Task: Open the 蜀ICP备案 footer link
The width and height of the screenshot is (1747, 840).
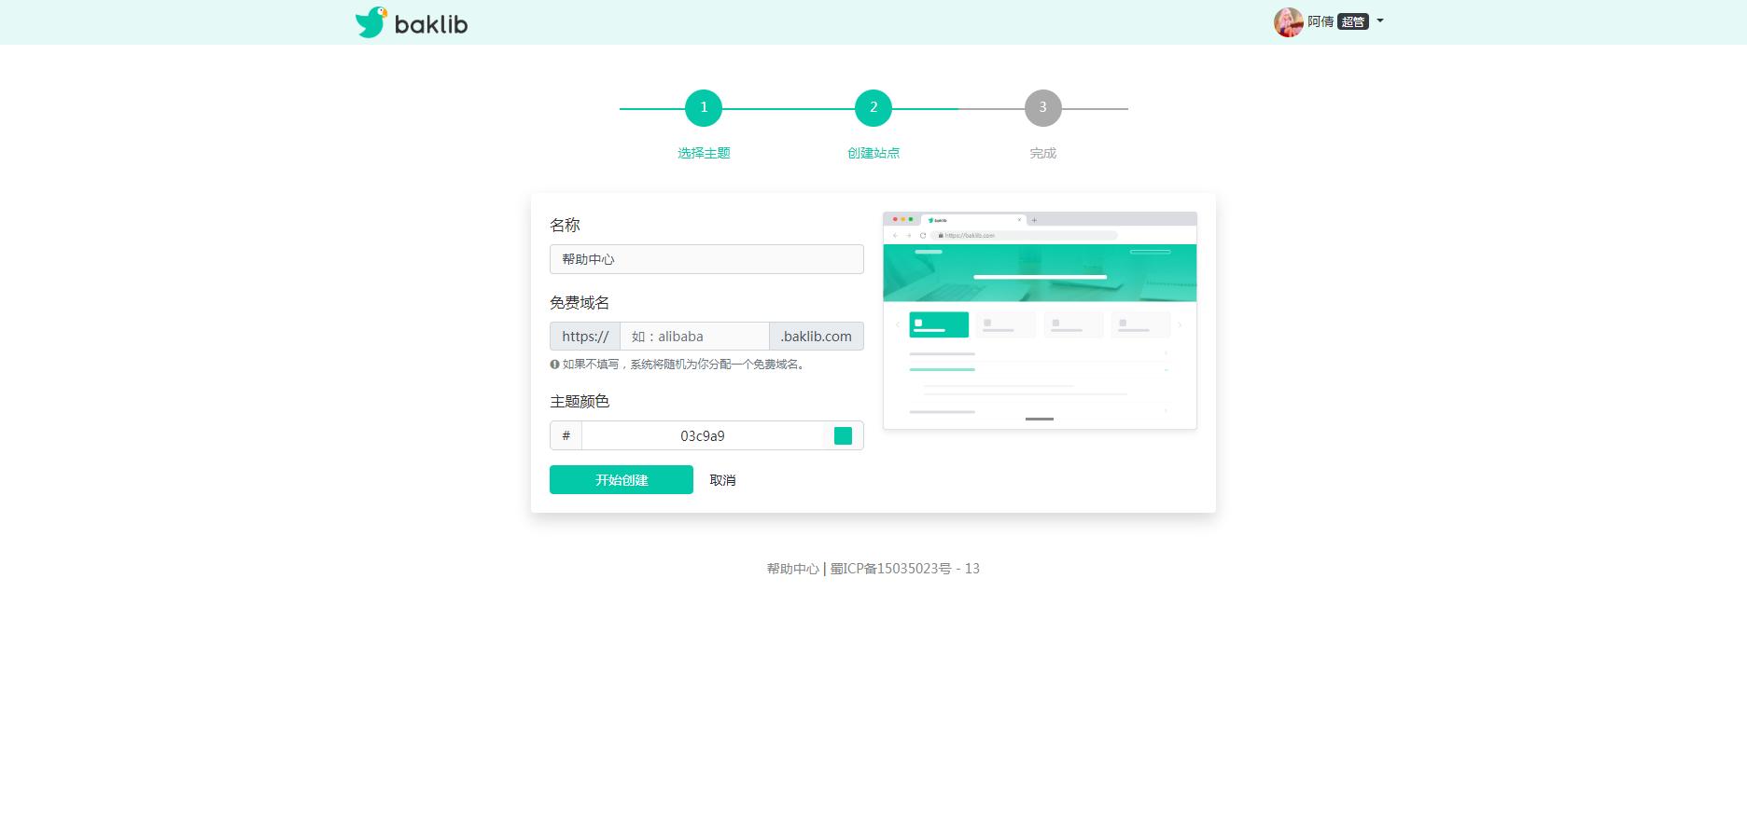Action: click(x=906, y=568)
